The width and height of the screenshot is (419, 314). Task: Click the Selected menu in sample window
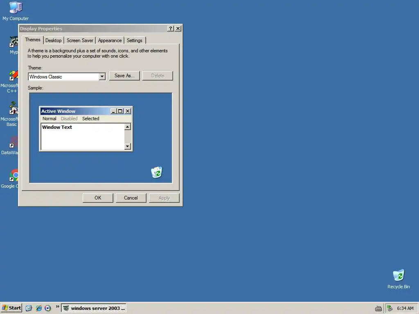90,119
